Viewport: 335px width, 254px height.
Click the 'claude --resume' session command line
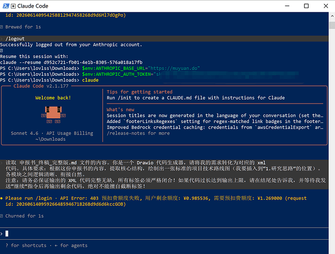point(71,62)
